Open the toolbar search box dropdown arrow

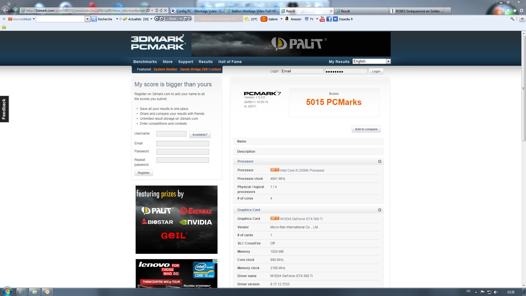pyautogui.click(x=87, y=19)
